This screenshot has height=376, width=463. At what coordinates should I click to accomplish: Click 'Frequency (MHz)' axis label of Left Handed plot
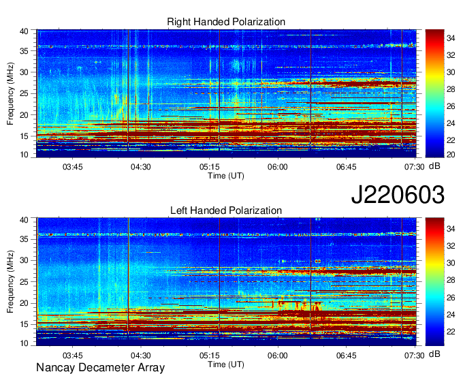(10, 282)
